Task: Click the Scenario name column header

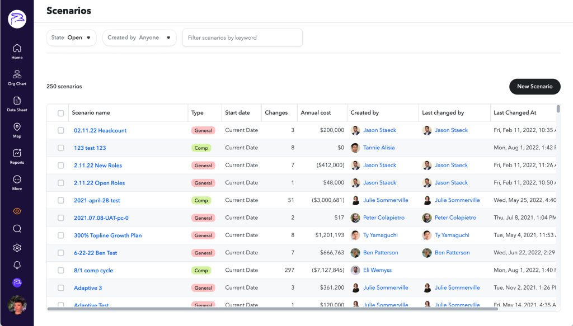Action: tap(91, 113)
